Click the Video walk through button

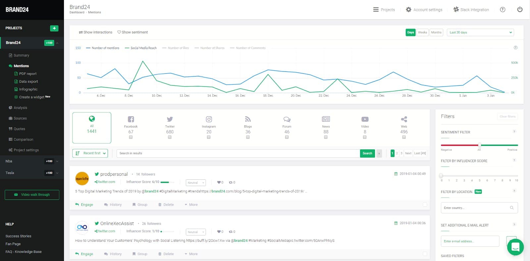(x=32, y=195)
